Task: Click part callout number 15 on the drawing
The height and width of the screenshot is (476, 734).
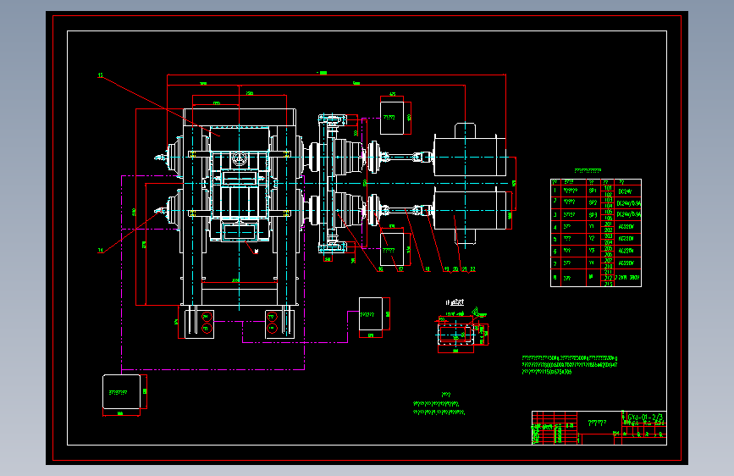Action: point(100,75)
